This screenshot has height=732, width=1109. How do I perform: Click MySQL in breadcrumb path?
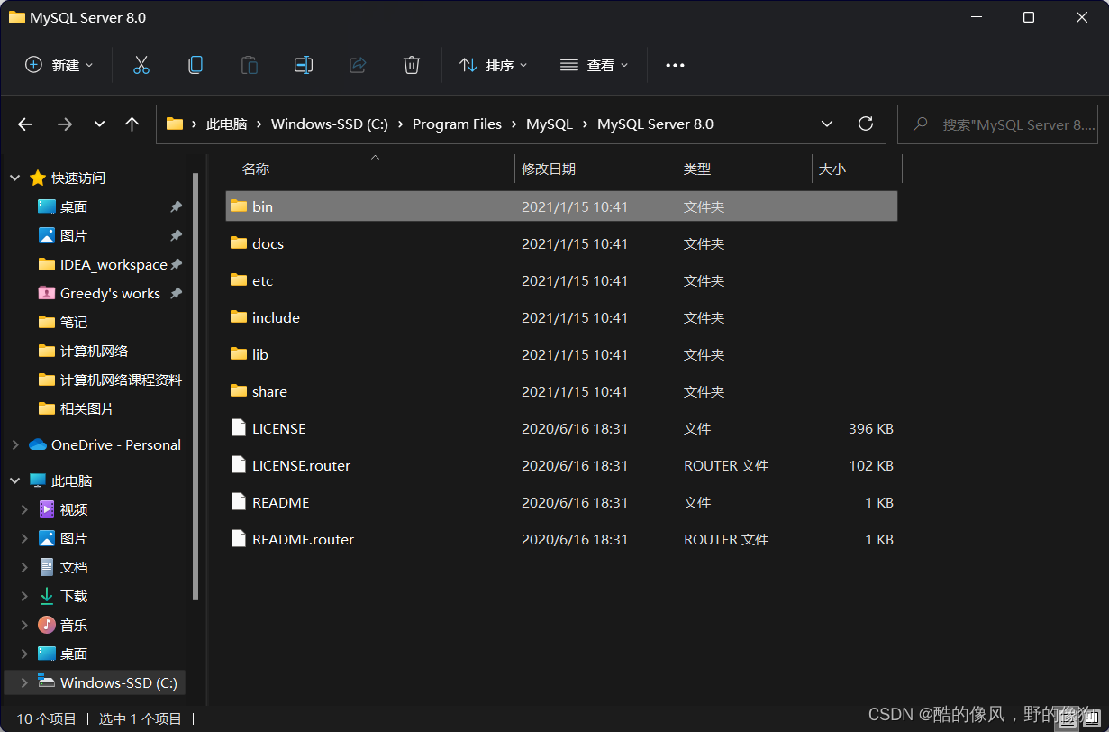click(x=550, y=124)
